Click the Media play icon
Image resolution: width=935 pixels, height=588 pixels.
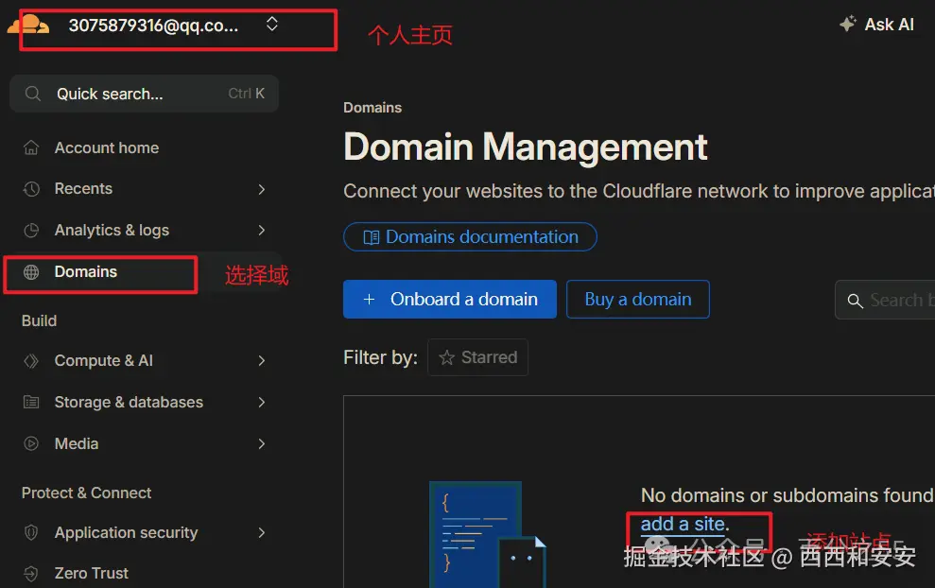pyautogui.click(x=31, y=443)
